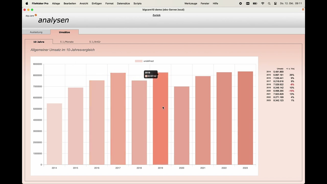Open Control Center icon
This screenshot has height=184, width=327.
[x=275, y=3]
